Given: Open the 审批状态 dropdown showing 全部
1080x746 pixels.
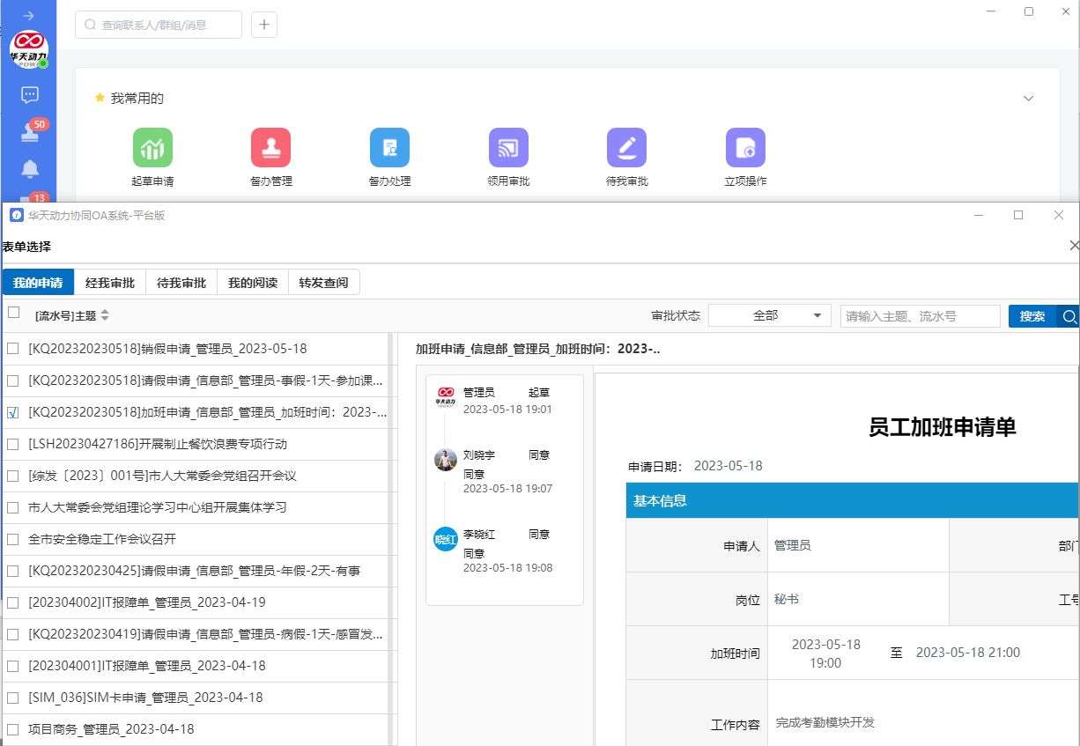Looking at the screenshot, I should (x=769, y=316).
